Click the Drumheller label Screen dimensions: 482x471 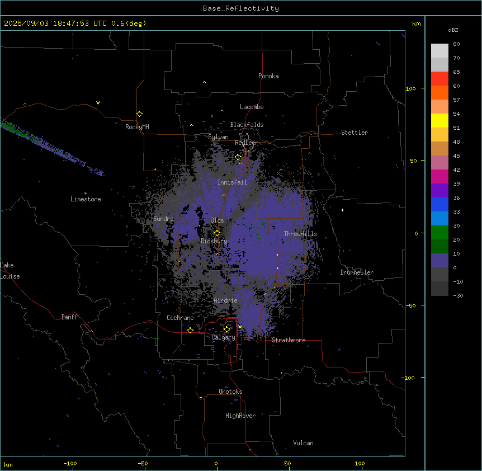pyautogui.click(x=357, y=272)
